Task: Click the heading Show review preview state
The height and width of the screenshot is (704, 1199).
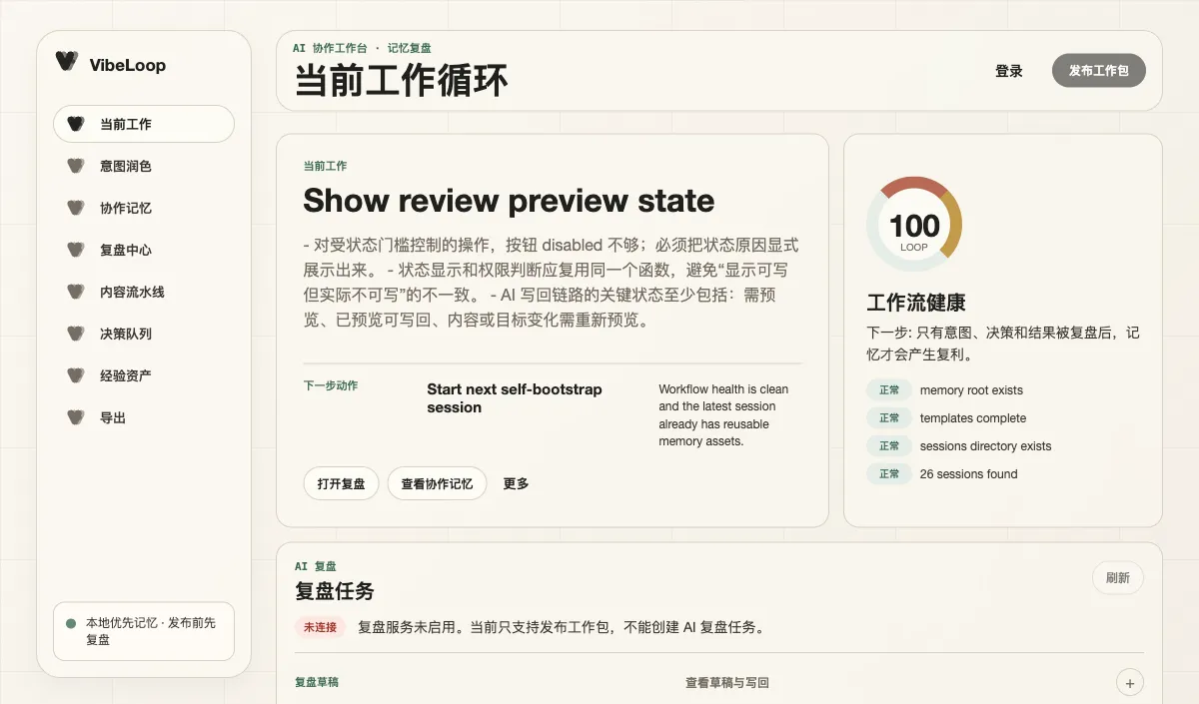Action: [509, 201]
